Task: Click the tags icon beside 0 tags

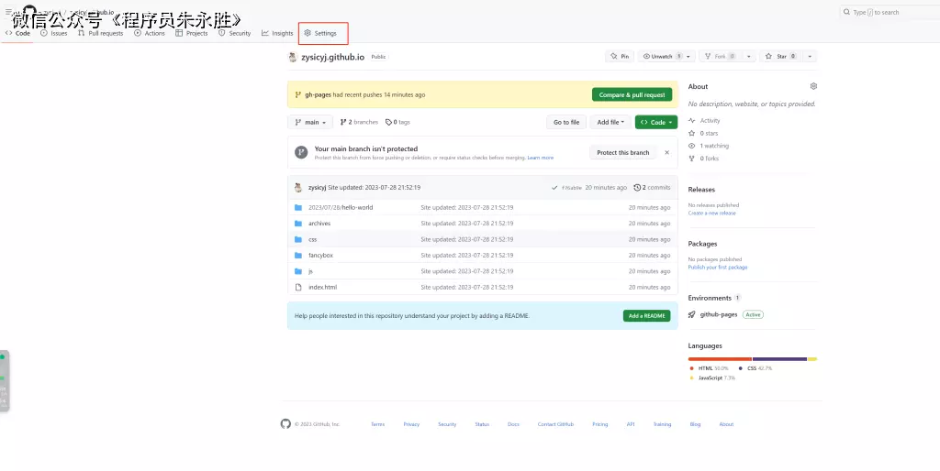Action: pos(389,122)
